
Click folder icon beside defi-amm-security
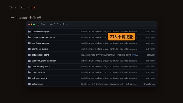pyautogui.click(x=29, y=78)
